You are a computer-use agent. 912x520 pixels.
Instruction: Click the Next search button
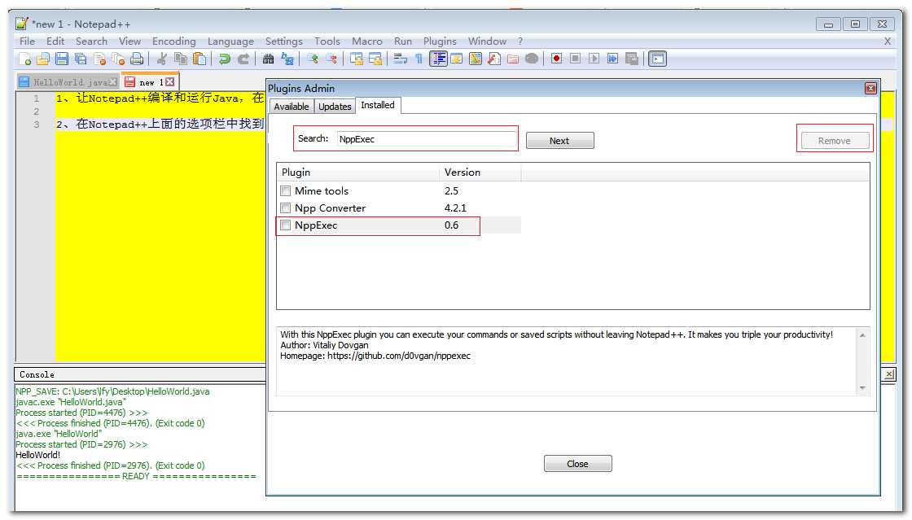click(x=560, y=141)
